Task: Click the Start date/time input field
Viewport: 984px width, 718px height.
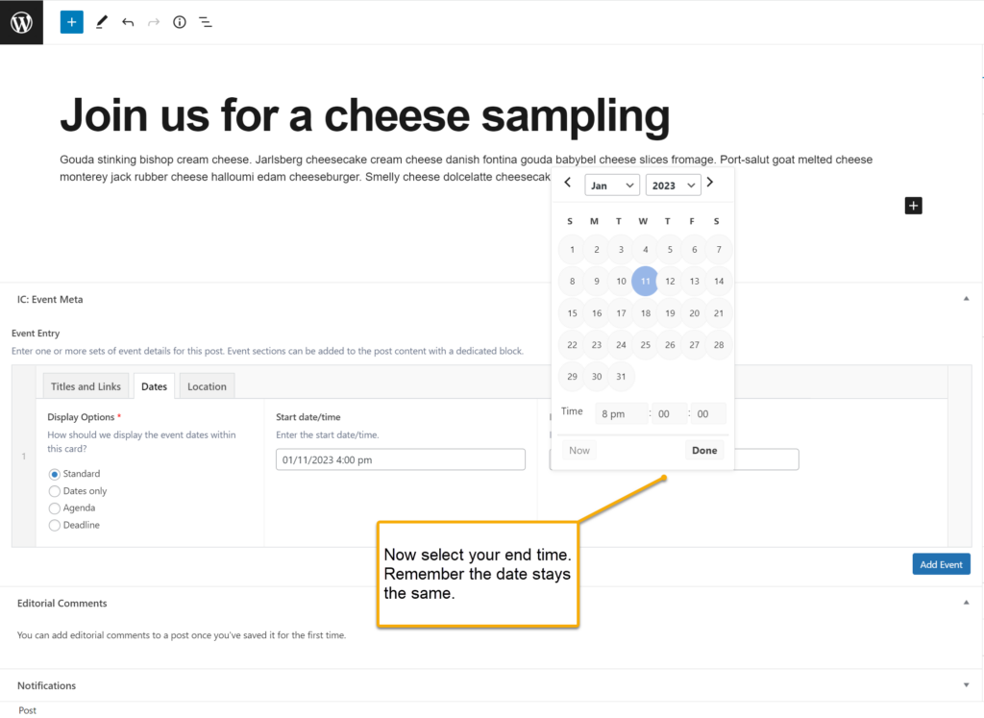Action: click(401, 459)
